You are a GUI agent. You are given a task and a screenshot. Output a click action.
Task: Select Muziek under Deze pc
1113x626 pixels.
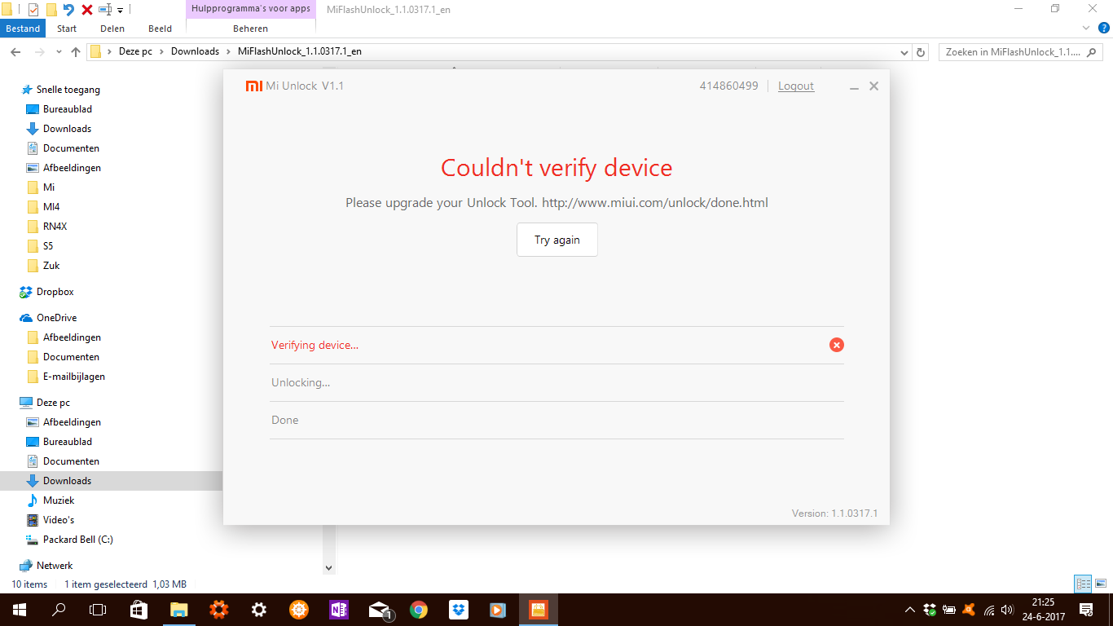(x=50, y=500)
